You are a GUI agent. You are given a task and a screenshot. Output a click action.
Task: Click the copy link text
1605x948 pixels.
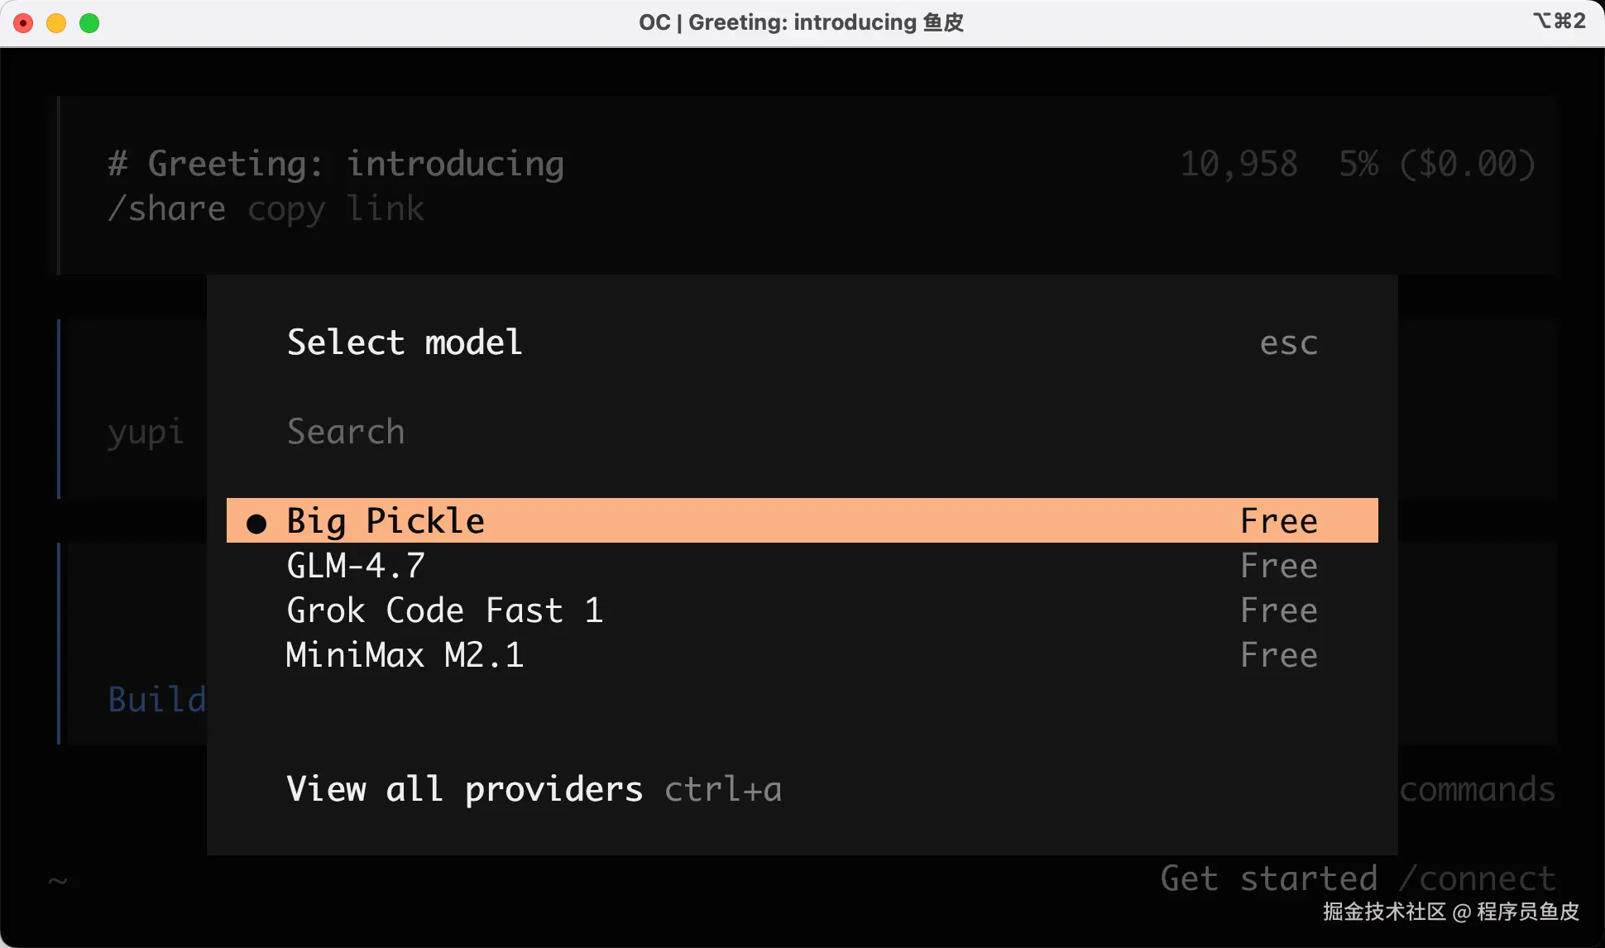(x=336, y=209)
